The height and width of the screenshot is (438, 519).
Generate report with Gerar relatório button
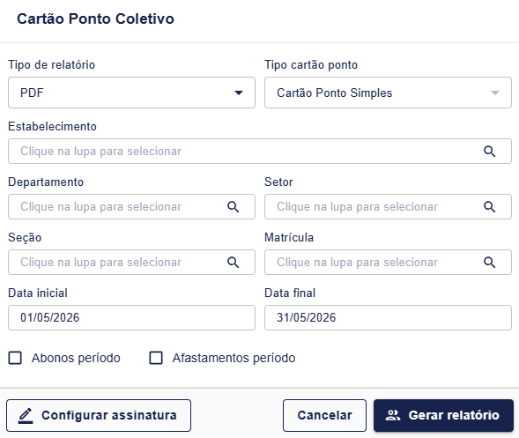pos(443,415)
